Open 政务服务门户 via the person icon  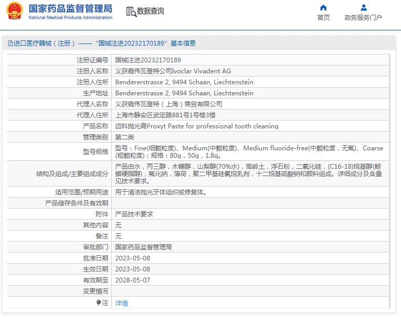click(363, 7)
